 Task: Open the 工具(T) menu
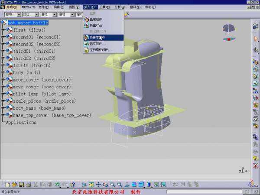coord(104,7)
